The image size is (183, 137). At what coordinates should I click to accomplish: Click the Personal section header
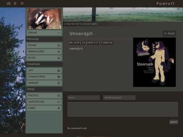click(x=44, y=39)
